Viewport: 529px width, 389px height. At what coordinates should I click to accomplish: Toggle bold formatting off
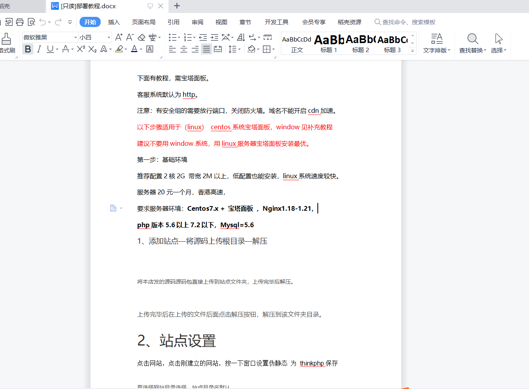tap(27, 49)
